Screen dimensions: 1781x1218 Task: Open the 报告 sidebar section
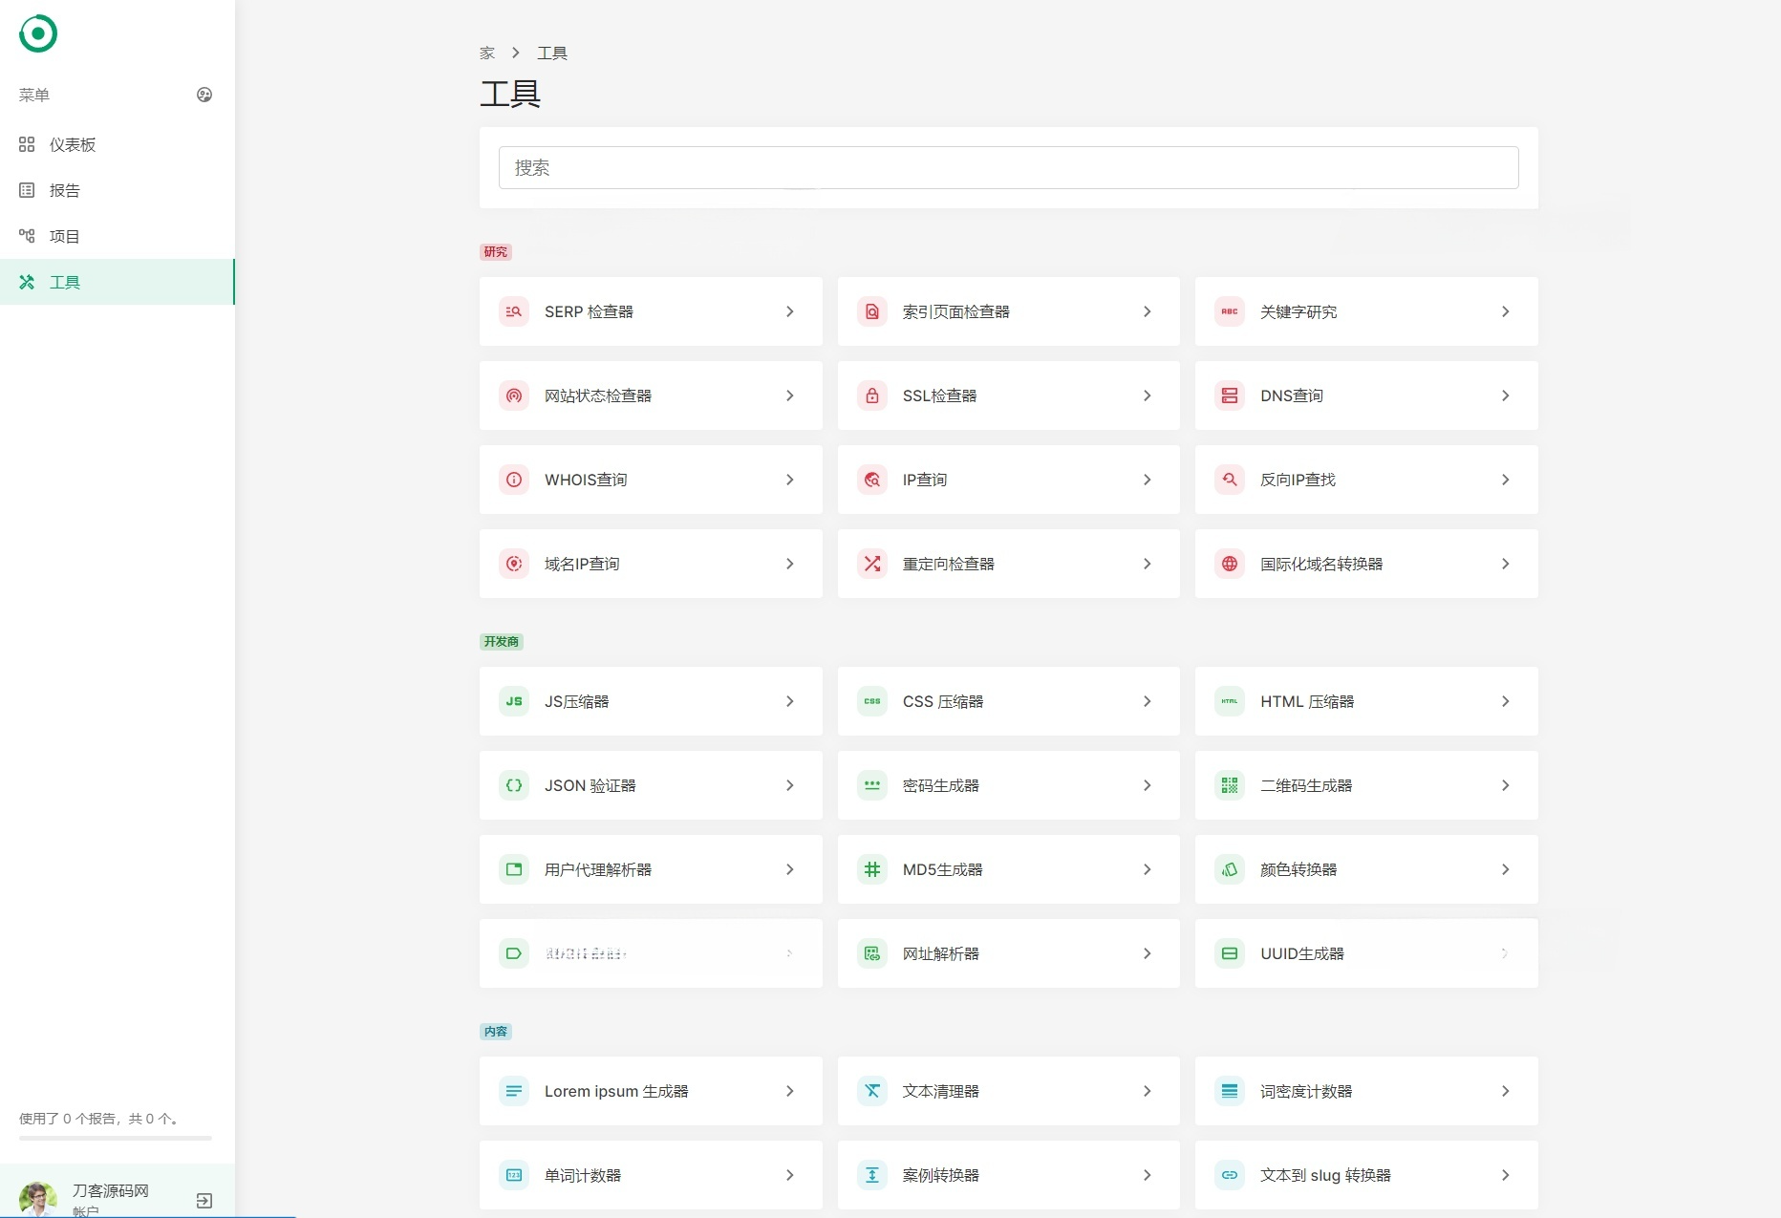64,190
